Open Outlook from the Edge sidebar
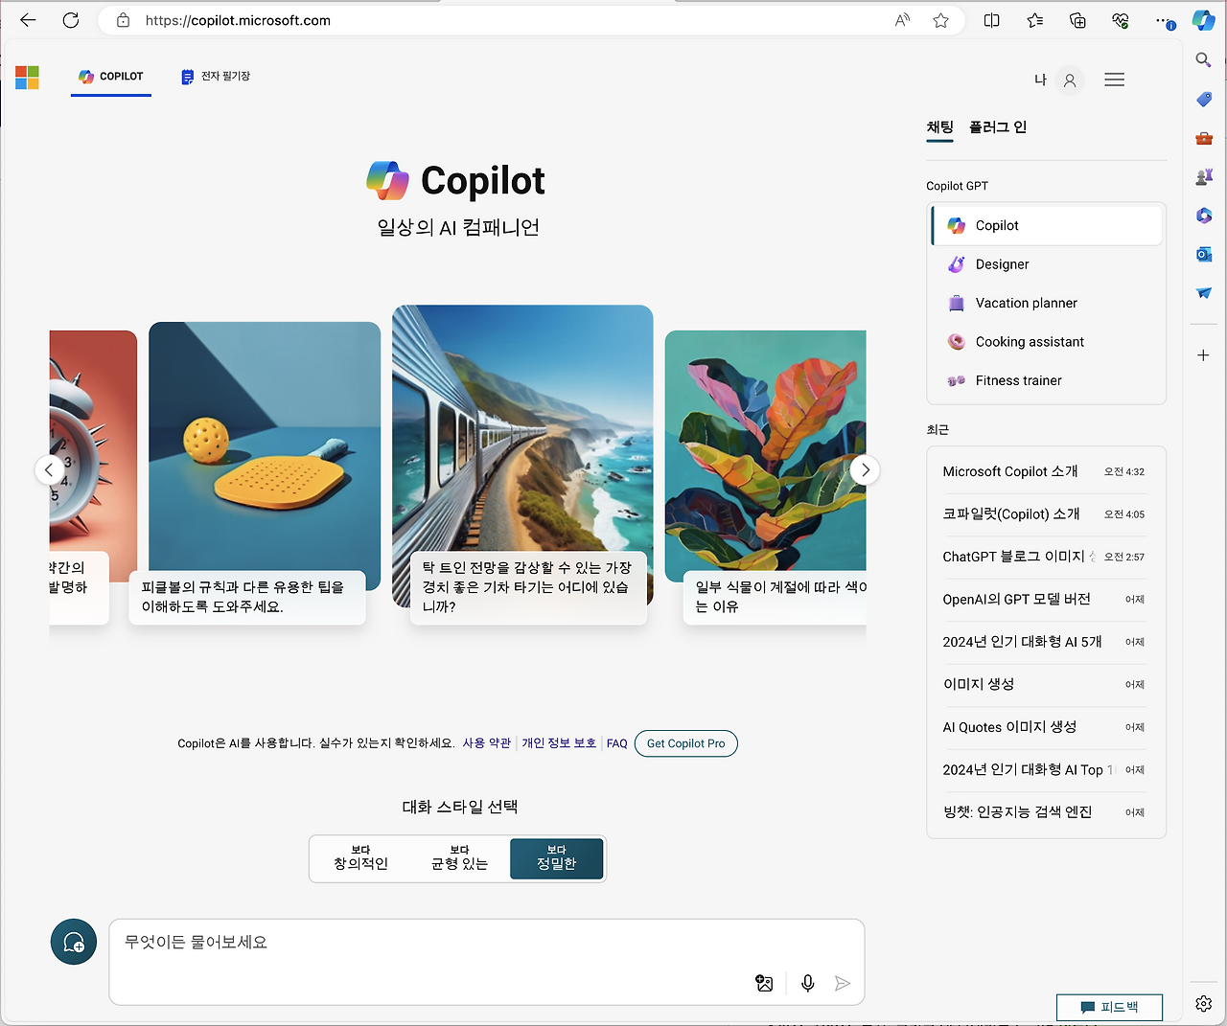1227x1026 pixels. point(1203,254)
